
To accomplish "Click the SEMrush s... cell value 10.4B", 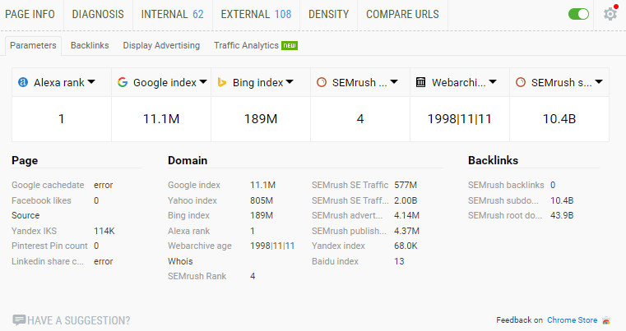I will (559, 119).
